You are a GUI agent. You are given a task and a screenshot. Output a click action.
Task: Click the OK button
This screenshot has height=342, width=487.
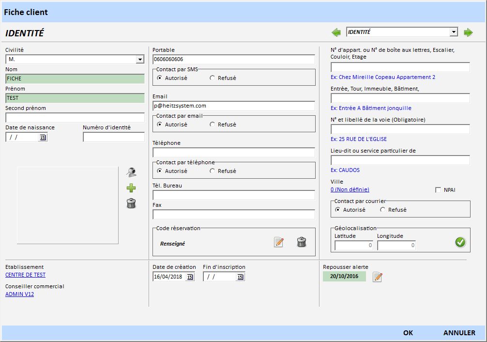tap(408, 333)
